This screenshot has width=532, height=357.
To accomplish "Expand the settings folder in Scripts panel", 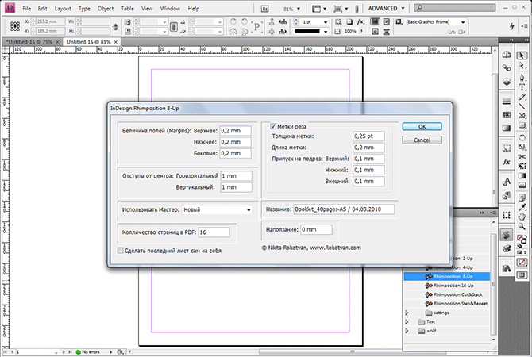I will coord(408,312).
